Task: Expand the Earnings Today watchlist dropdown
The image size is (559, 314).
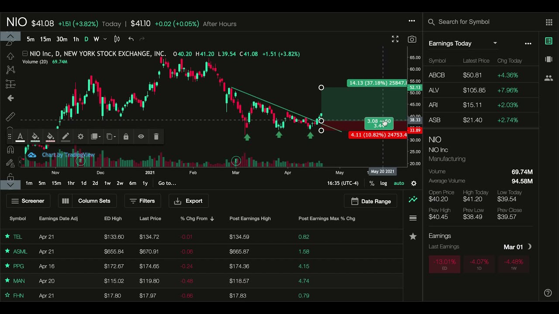Action: point(495,43)
